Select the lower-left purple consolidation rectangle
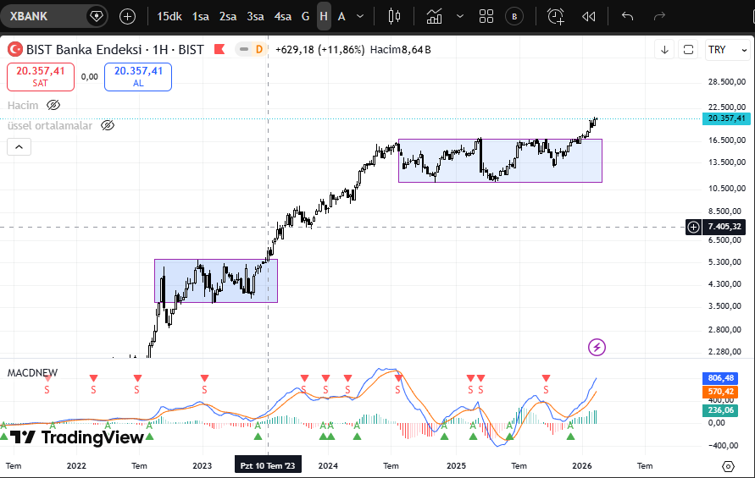This screenshot has height=478, width=755. (x=216, y=281)
